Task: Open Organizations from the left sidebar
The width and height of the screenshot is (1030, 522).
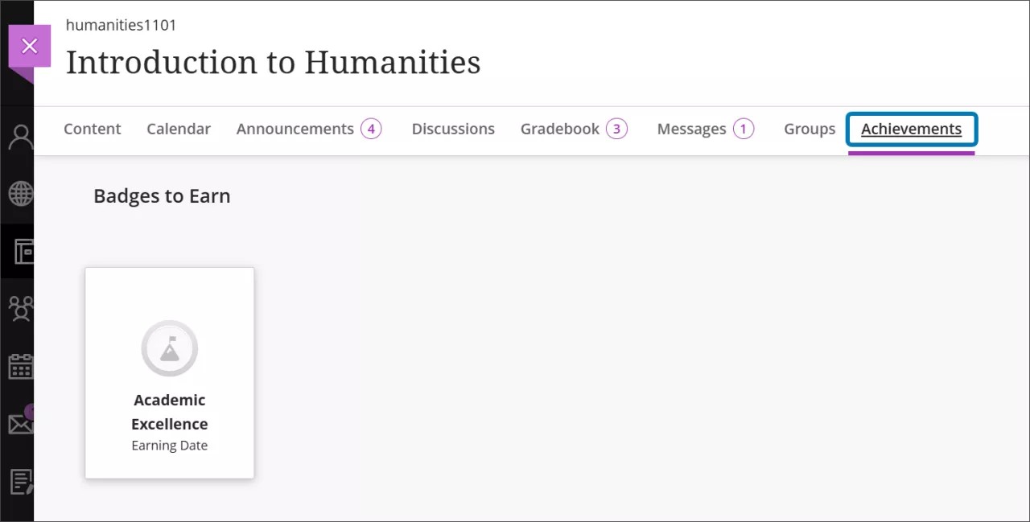Action: point(19,309)
